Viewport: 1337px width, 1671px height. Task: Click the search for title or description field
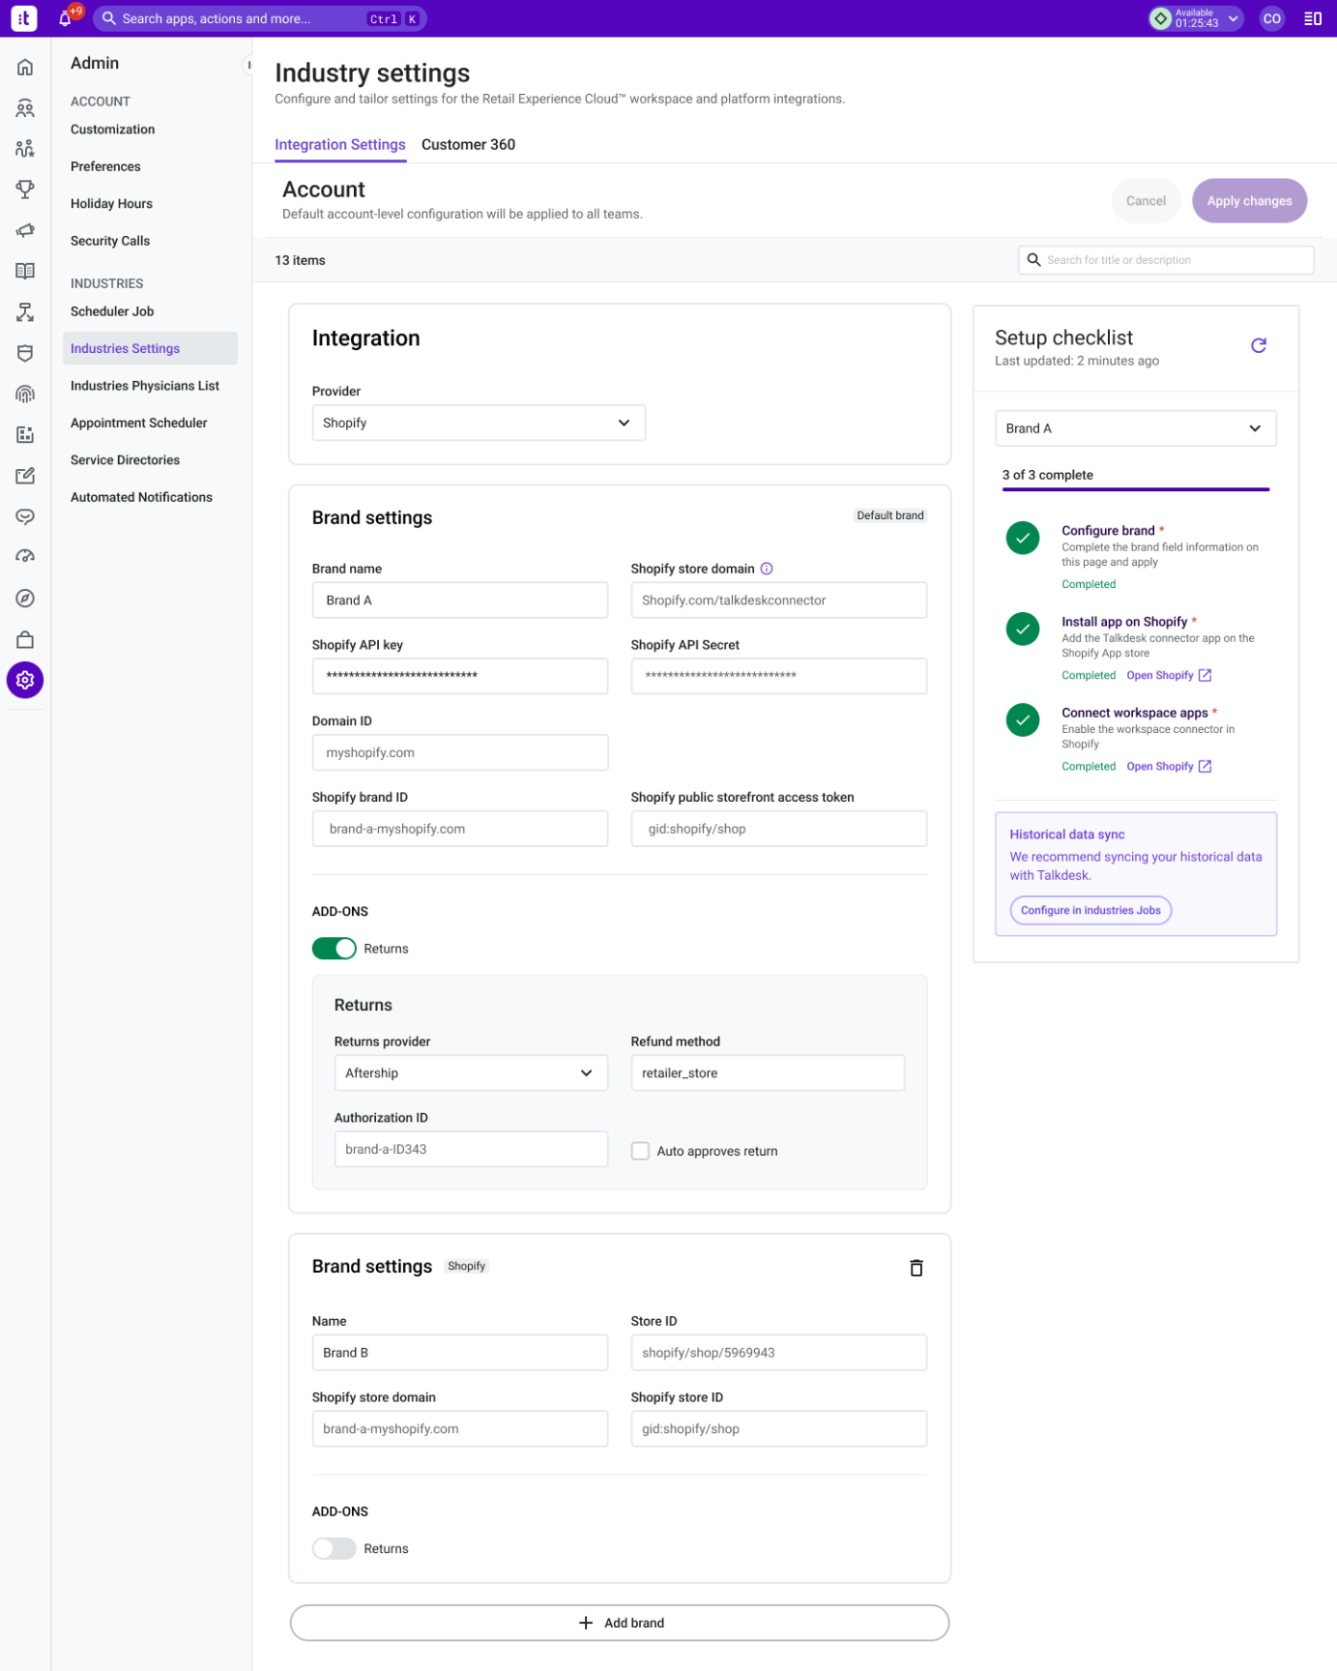[x=1166, y=260]
